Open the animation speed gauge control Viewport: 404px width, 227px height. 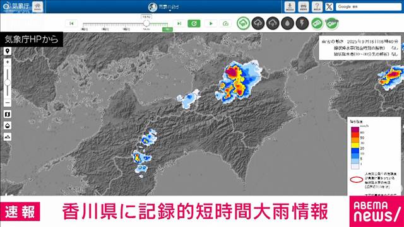(x=225, y=23)
